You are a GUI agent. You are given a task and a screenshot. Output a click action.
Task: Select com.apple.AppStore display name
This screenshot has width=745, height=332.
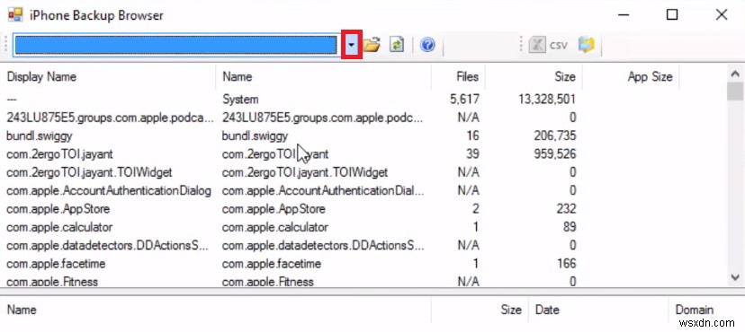click(58, 209)
